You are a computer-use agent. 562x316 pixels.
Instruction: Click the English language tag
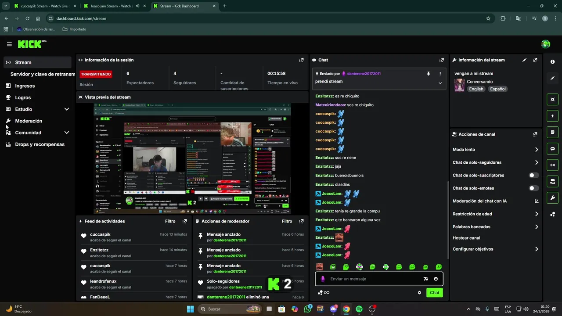point(476,89)
